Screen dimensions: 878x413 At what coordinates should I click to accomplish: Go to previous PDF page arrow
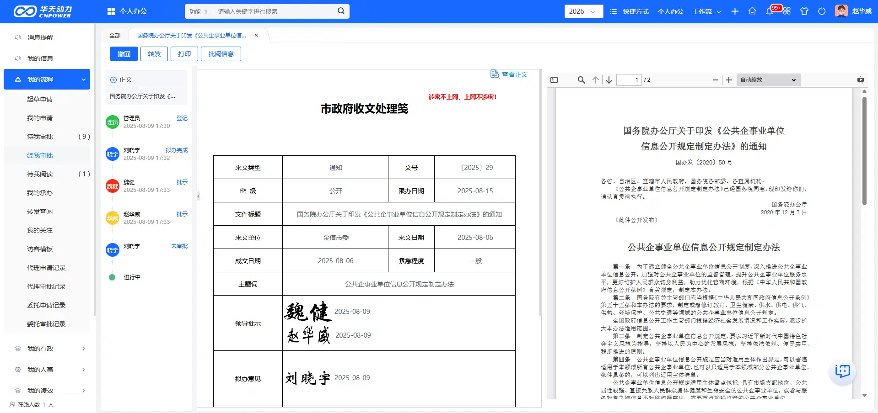pyautogui.click(x=595, y=80)
